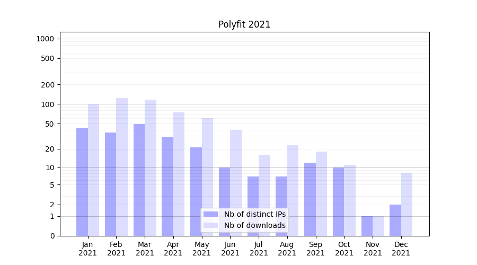Click the legend swatch for distinct IPs
477x265 pixels.
point(210,214)
